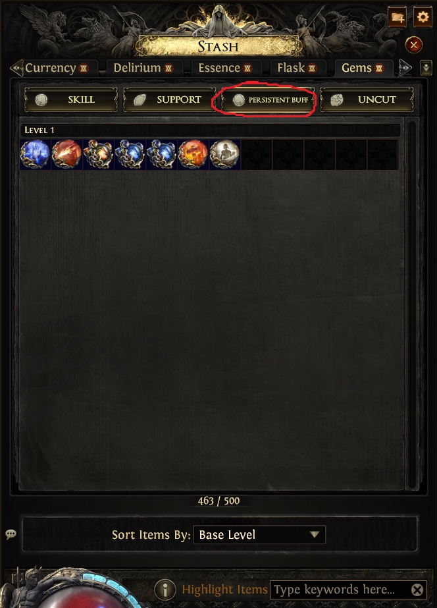Click the add stash tab folder icon
Image resolution: width=437 pixels, height=608 pixels.
click(398, 17)
